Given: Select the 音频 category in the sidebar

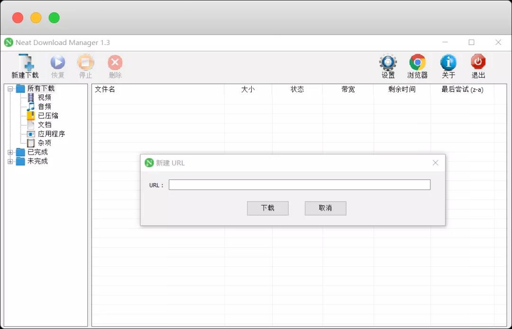Looking at the screenshot, I should coord(44,106).
